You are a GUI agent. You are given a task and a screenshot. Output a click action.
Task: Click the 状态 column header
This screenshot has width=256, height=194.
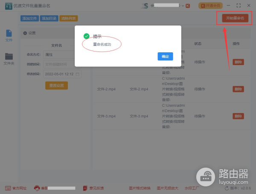pyautogui.click(x=198, y=44)
